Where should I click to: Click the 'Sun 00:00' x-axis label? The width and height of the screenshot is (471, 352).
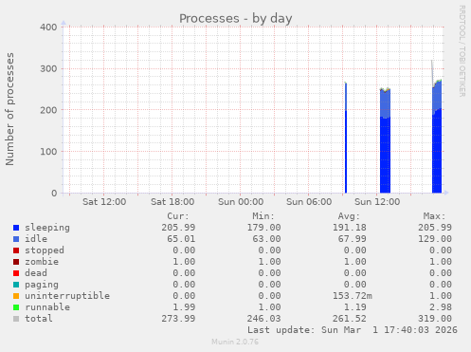241,202
